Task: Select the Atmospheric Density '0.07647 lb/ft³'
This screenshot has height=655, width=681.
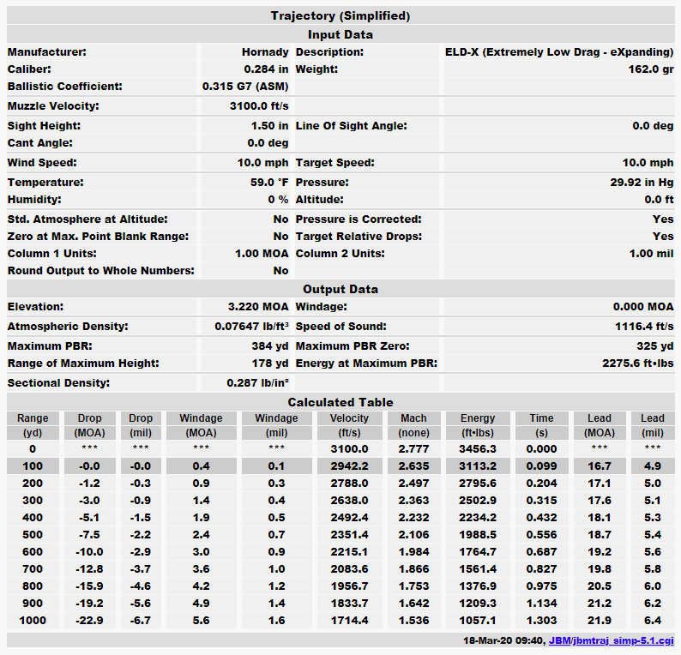Action: pos(251,327)
